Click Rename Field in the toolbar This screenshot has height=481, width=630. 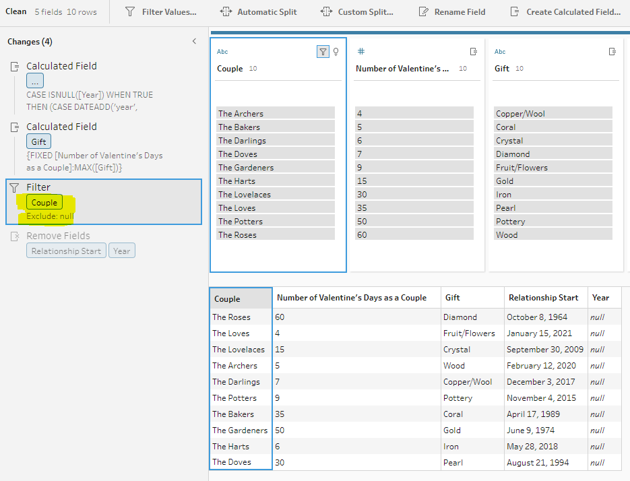pyautogui.click(x=451, y=12)
